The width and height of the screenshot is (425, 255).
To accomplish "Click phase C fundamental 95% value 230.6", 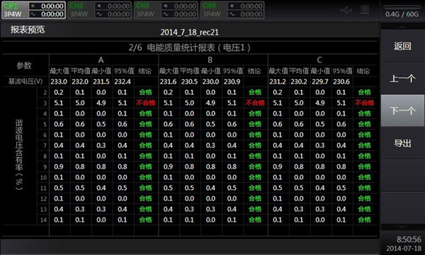I will (x=341, y=81).
